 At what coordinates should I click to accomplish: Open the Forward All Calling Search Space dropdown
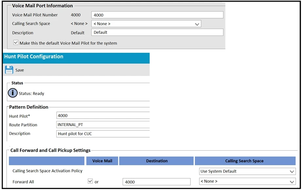[x=247, y=182]
